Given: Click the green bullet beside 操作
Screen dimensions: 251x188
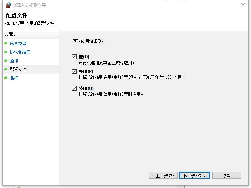Looking at the screenshot, I should click(6, 61).
